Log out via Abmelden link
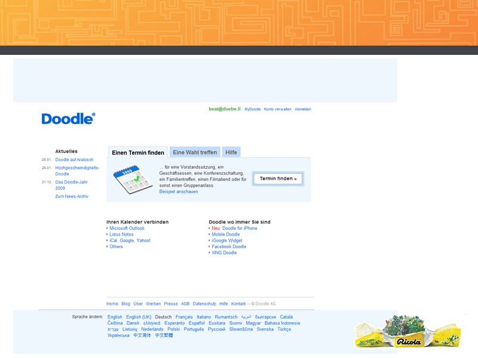478x358 pixels. [303, 109]
